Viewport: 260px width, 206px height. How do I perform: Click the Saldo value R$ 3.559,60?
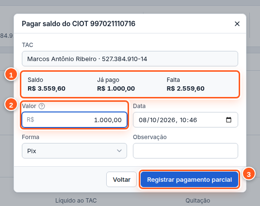point(47,89)
